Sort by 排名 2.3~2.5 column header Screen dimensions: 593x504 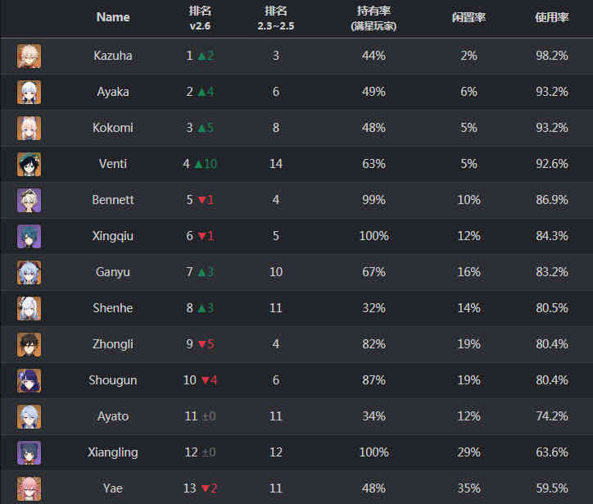pos(276,18)
